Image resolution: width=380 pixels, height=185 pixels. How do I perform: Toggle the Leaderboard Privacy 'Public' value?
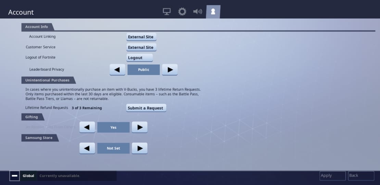pos(143,70)
